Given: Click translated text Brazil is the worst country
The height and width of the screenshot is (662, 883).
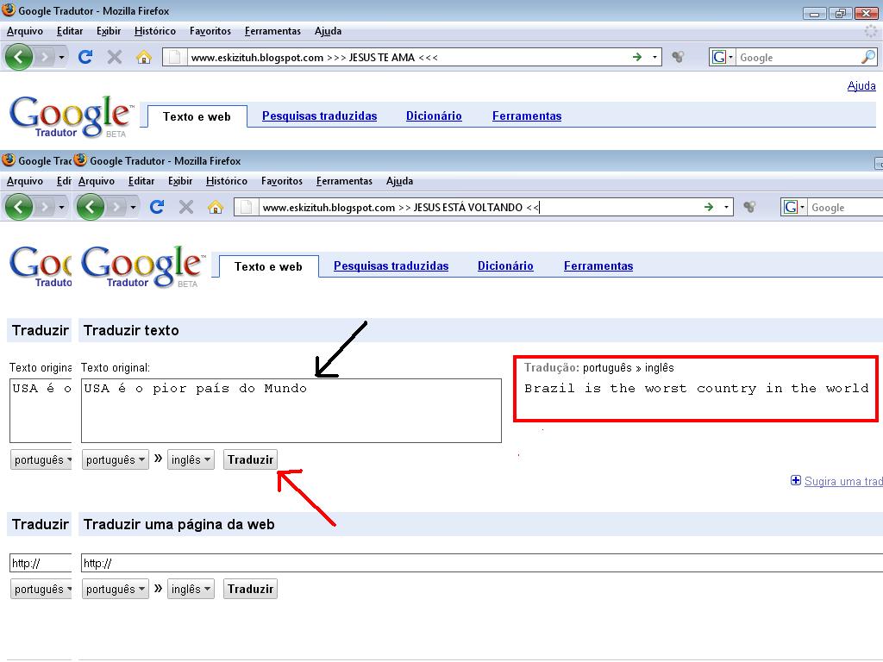Looking at the screenshot, I should tap(696, 389).
